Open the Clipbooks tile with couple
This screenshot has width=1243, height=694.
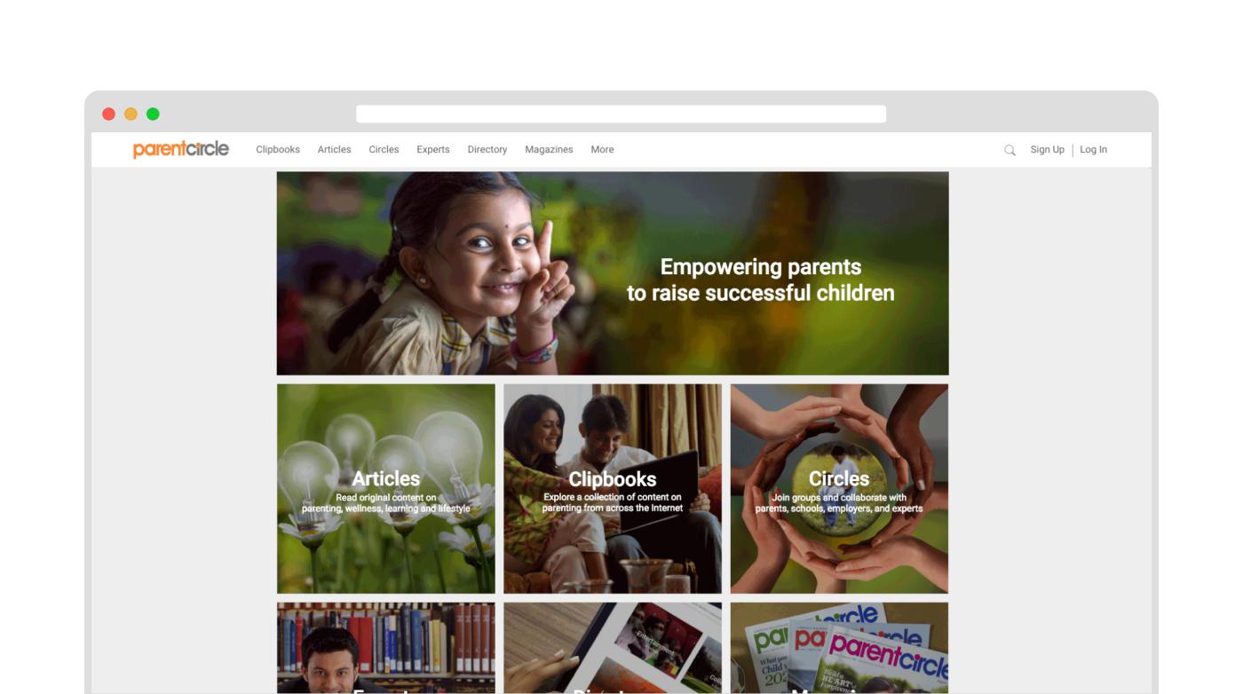point(613,489)
